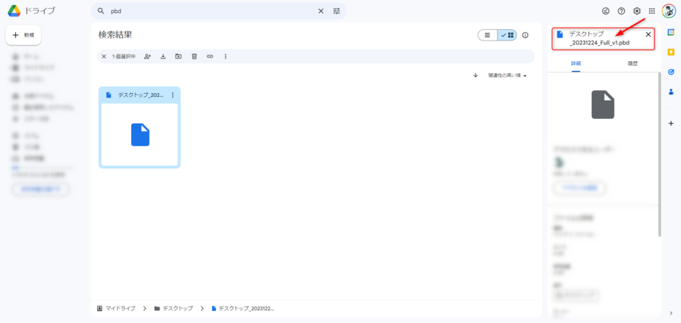Click the 新規 new button
The height and width of the screenshot is (323, 681).
click(24, 35)
